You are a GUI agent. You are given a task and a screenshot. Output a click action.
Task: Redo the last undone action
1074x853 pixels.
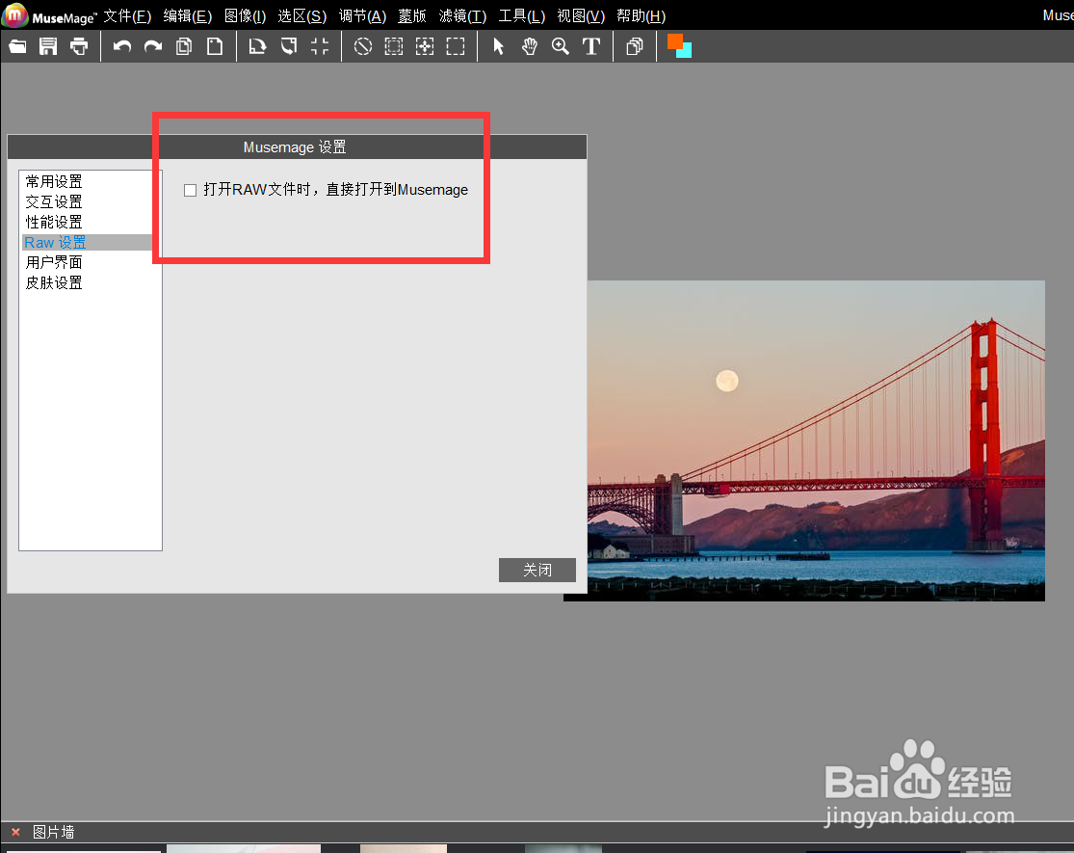pyautogui.click(x=153, y=46)
